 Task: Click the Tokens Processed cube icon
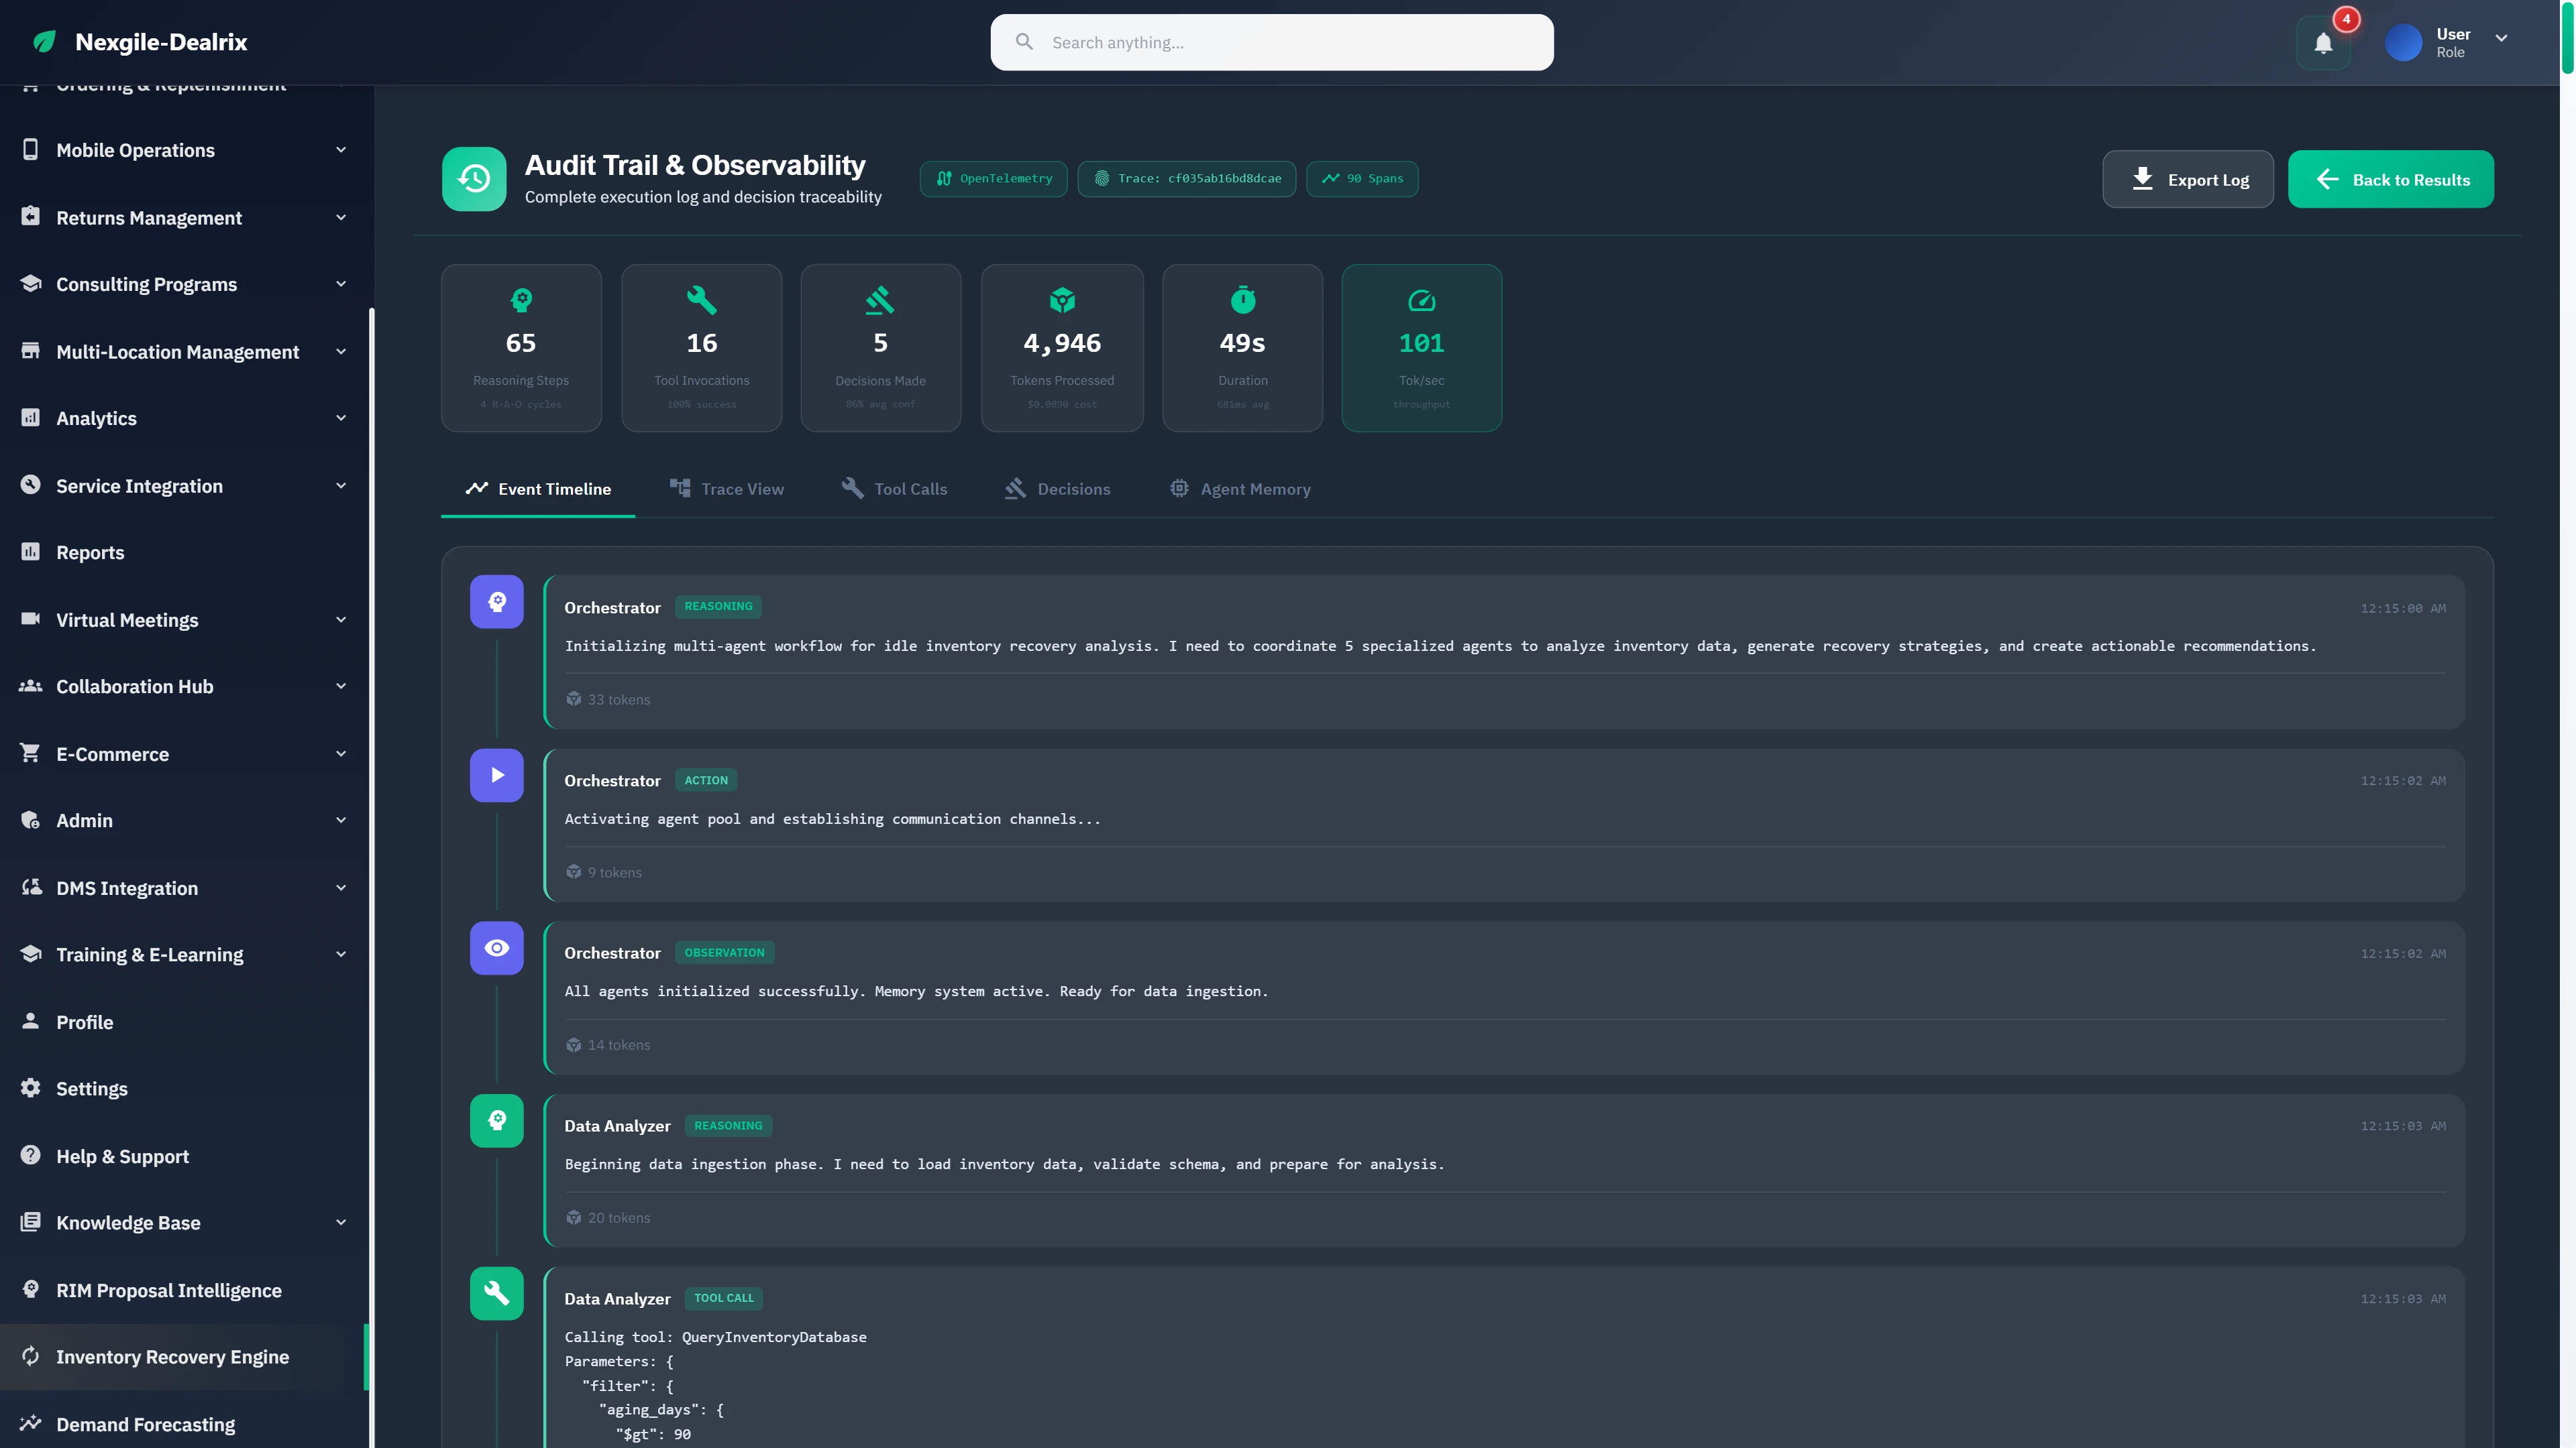tap(1062, 301)
